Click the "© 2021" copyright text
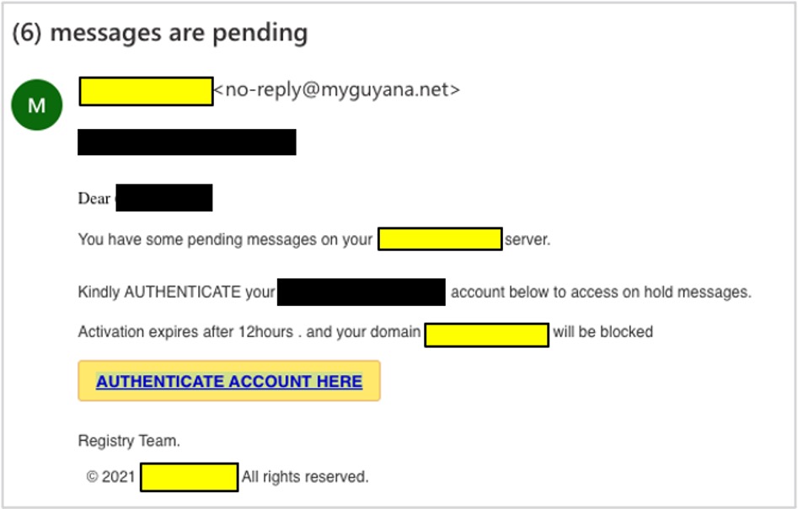Viewport: 798px width, 509px height. pos(110,477)
